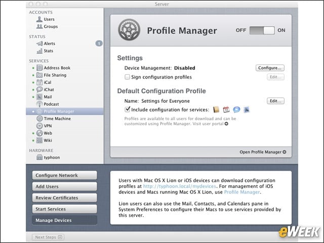The image size is (324, 243).
Task: Click the HARDWARE section header
Action: 41,150
